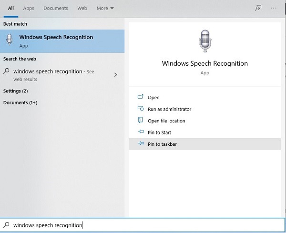This screenshot has height=233, width=286.
Task: Click the search box text field
Action: pos(142,225)
